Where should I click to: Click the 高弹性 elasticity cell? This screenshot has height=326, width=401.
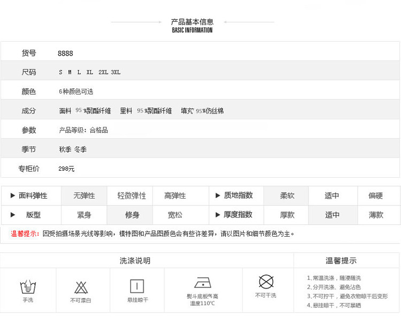(x=175, y=196)
